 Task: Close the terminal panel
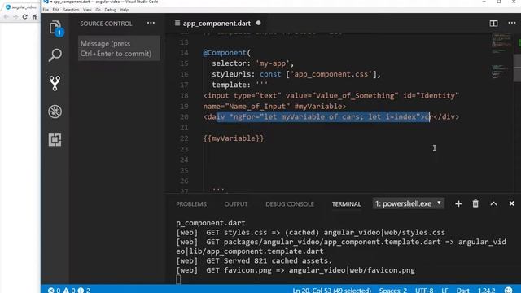point(511,203)
